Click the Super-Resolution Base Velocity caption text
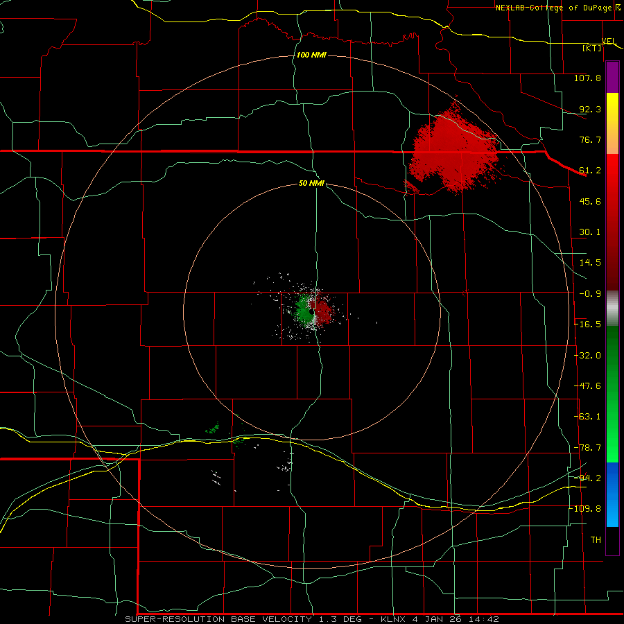Screen dimensions: 624x624 pos(311,619)
